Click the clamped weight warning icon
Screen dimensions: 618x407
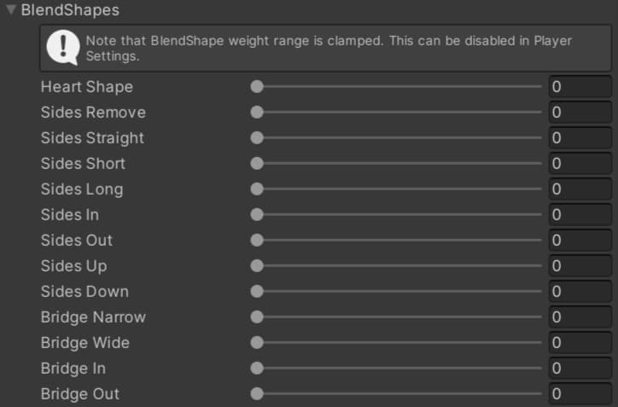64,48
